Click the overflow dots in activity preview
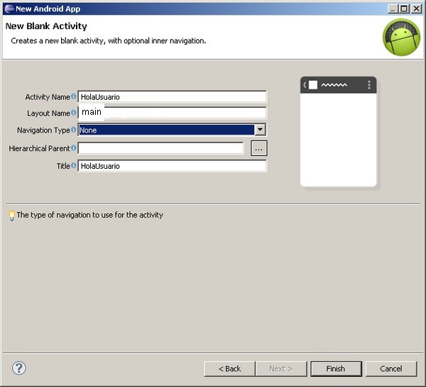Image resolution: width=426 pixels, height=387 pixels. 368,85
